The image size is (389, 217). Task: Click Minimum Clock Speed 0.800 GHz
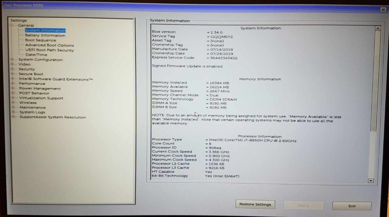click(219, 156)
